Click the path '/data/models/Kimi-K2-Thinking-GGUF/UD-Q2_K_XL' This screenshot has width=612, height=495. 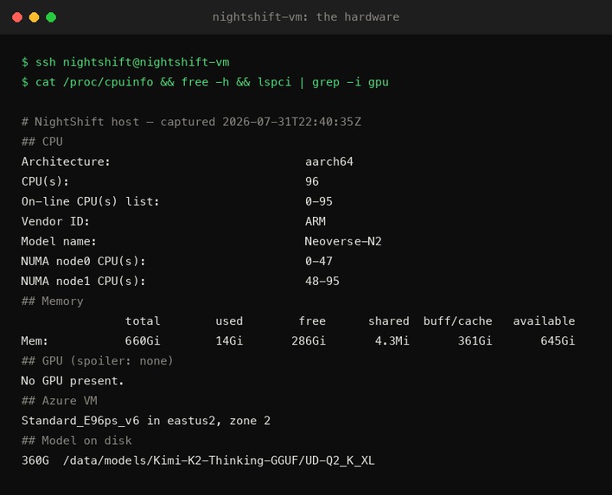click(219, 460)
